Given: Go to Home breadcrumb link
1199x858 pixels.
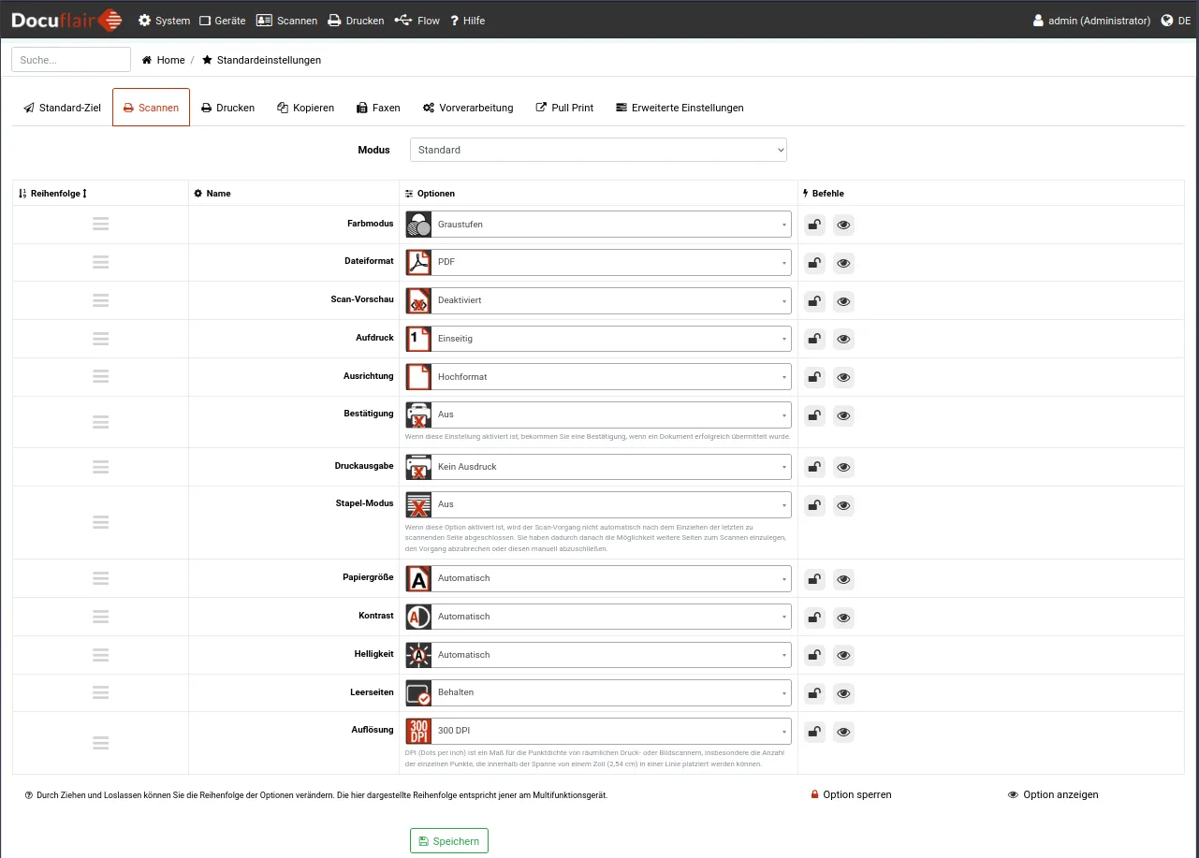Looking at the screenshot, I should 164,60.
